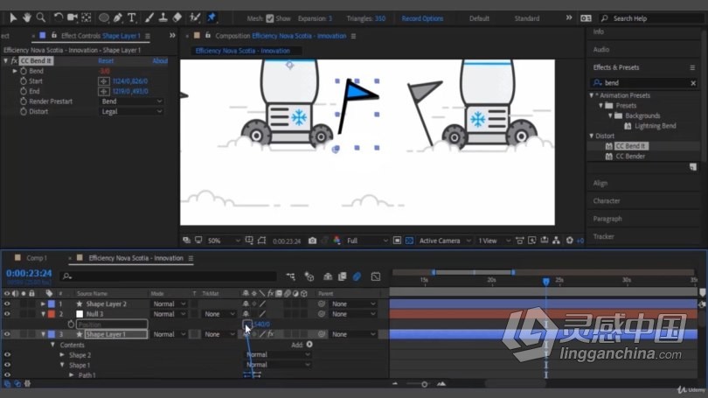Open the 1 View layout dropdown
708x398 pixels.
[495, 241]
